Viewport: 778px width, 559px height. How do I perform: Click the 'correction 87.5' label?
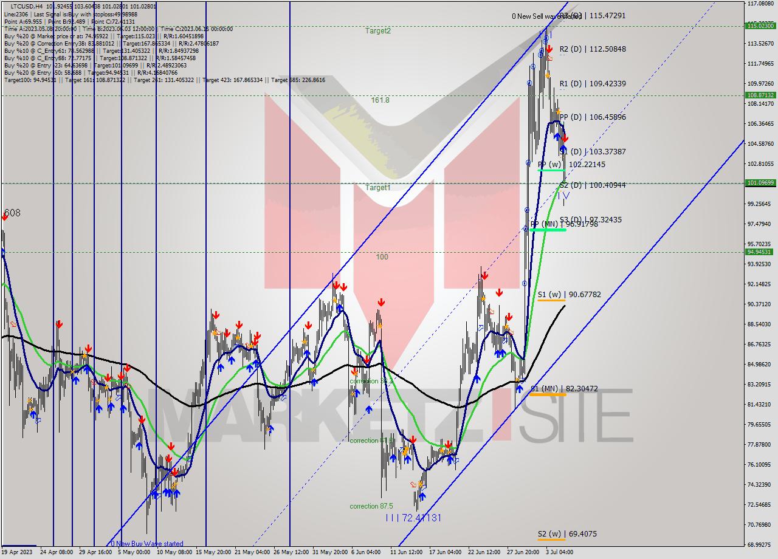pos(371,506)
